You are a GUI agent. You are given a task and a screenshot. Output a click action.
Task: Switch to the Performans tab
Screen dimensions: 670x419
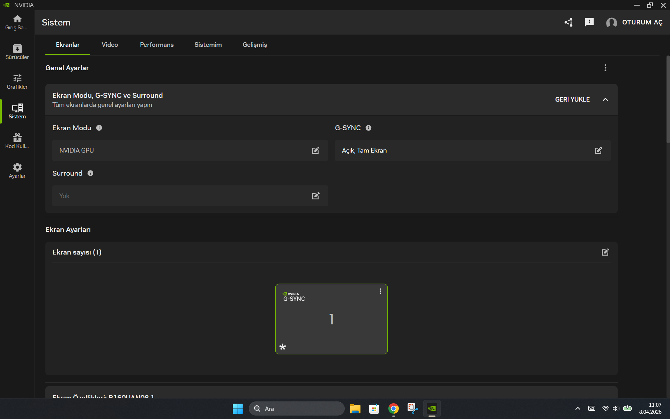click(x=157, y=45)
